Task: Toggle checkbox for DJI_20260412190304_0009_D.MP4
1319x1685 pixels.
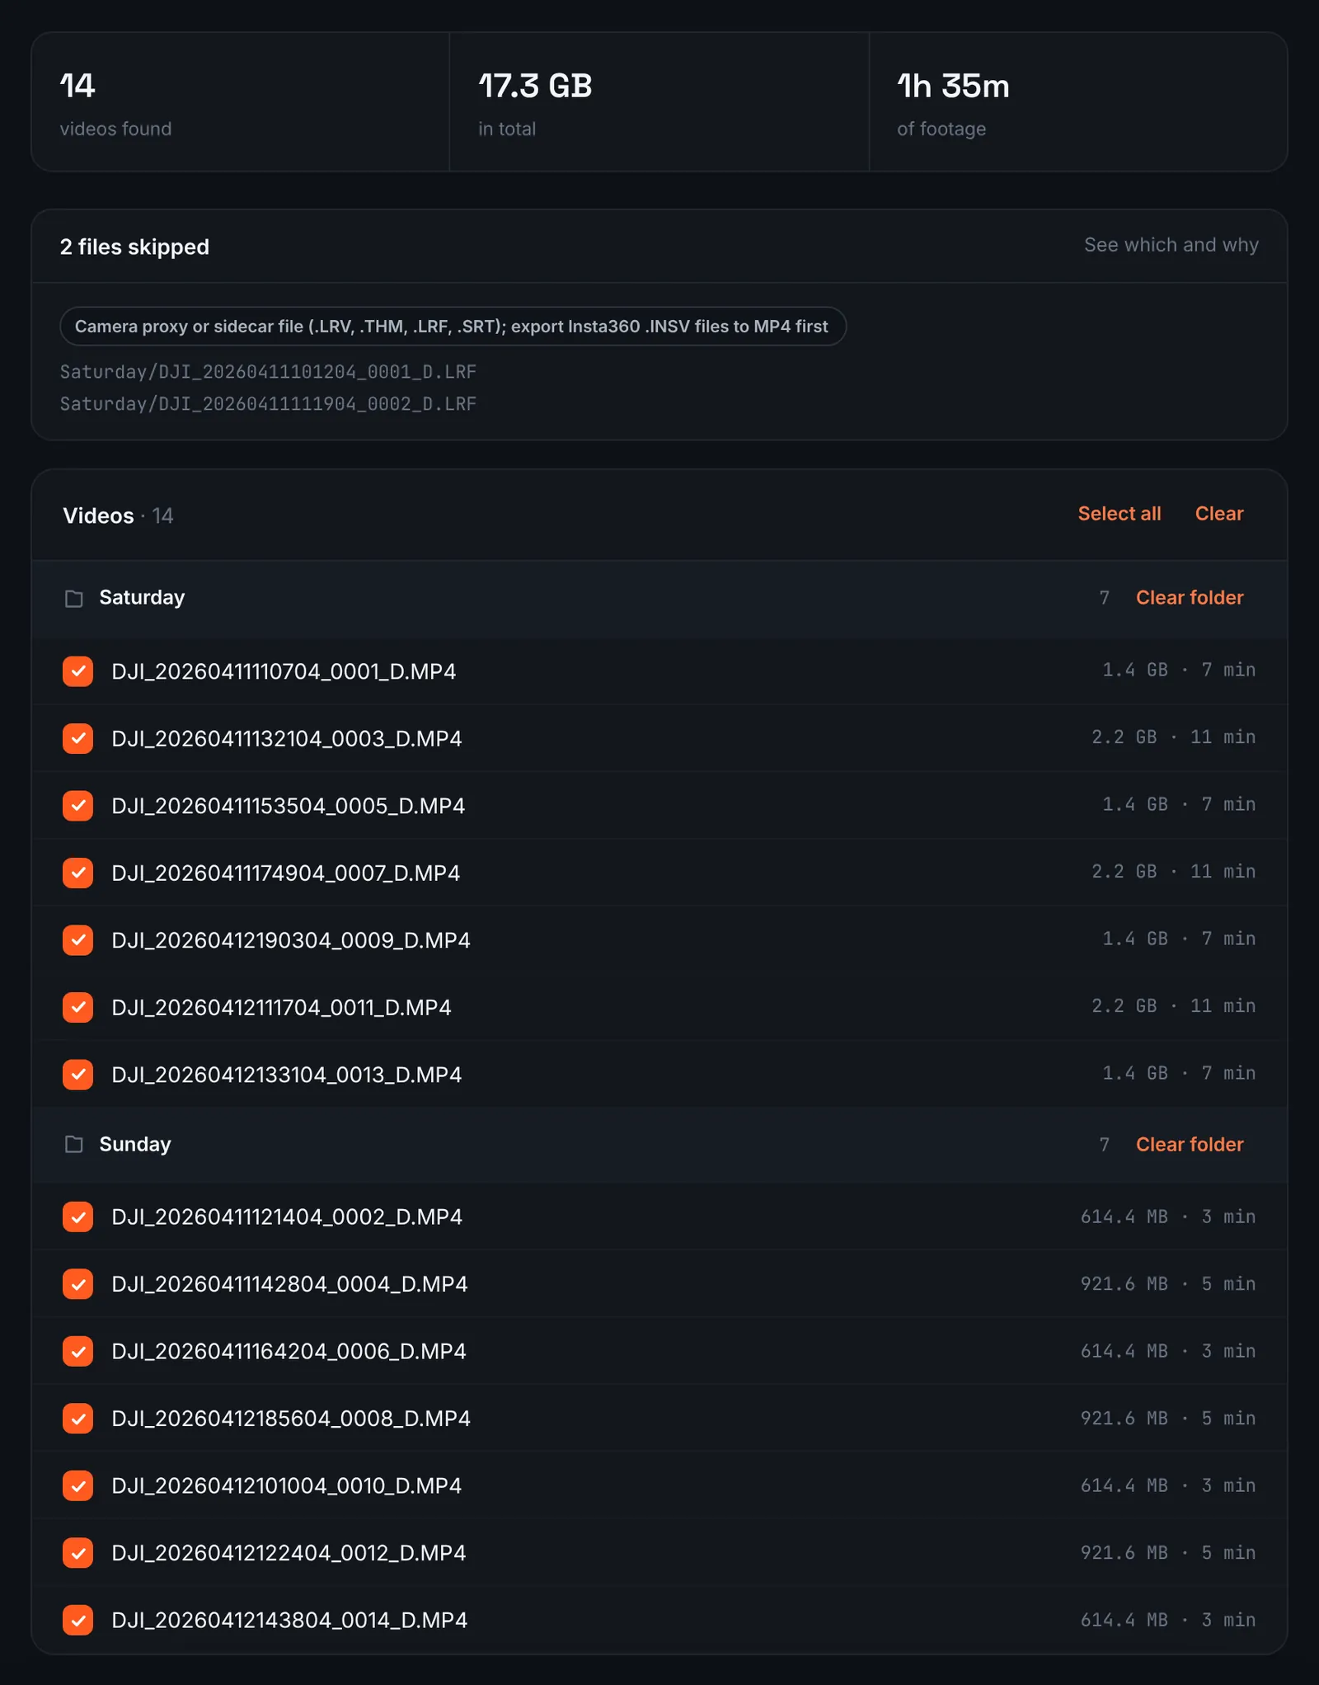Action: 77,940
